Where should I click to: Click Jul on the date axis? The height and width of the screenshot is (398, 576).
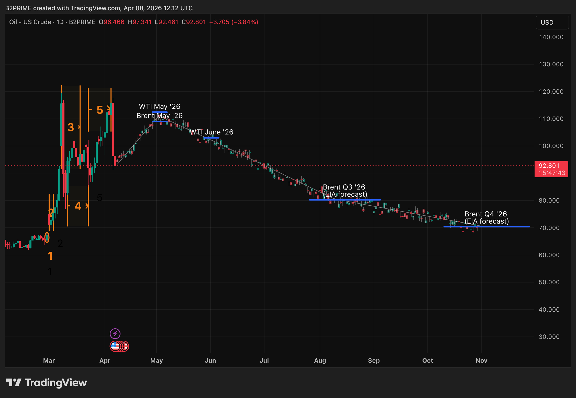tap(264, 360)
